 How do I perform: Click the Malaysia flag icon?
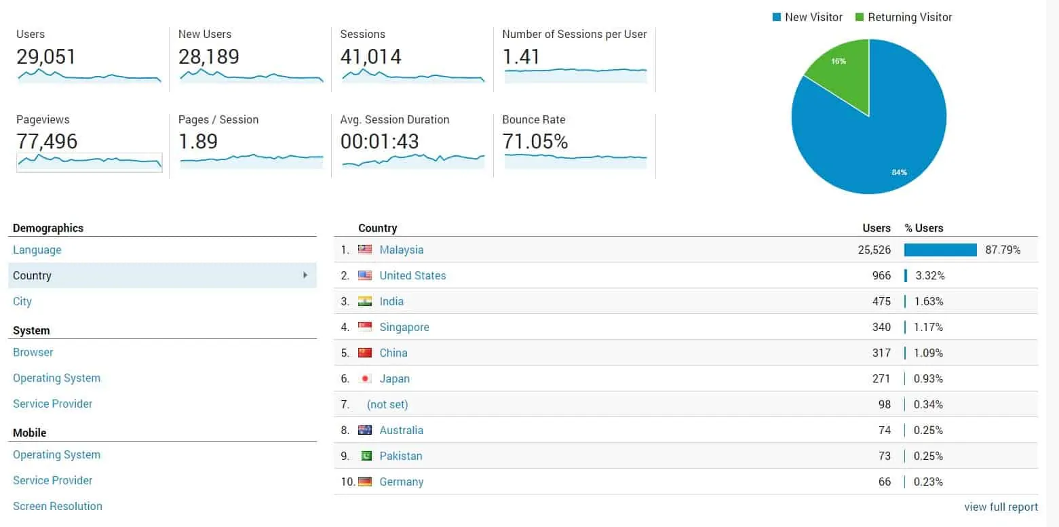(x=365, y=250)
